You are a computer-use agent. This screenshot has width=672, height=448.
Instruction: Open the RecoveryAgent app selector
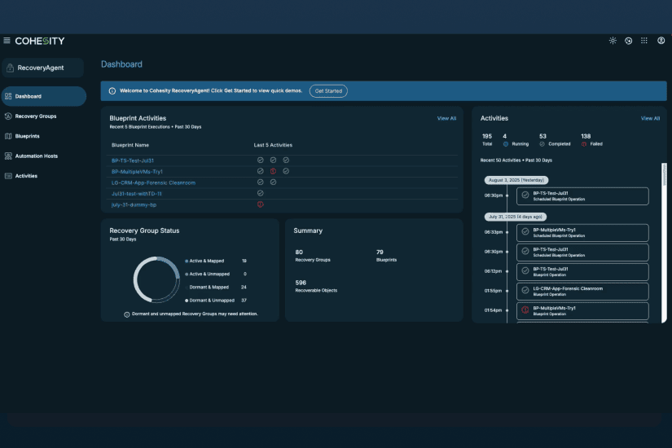pos(43,68)
